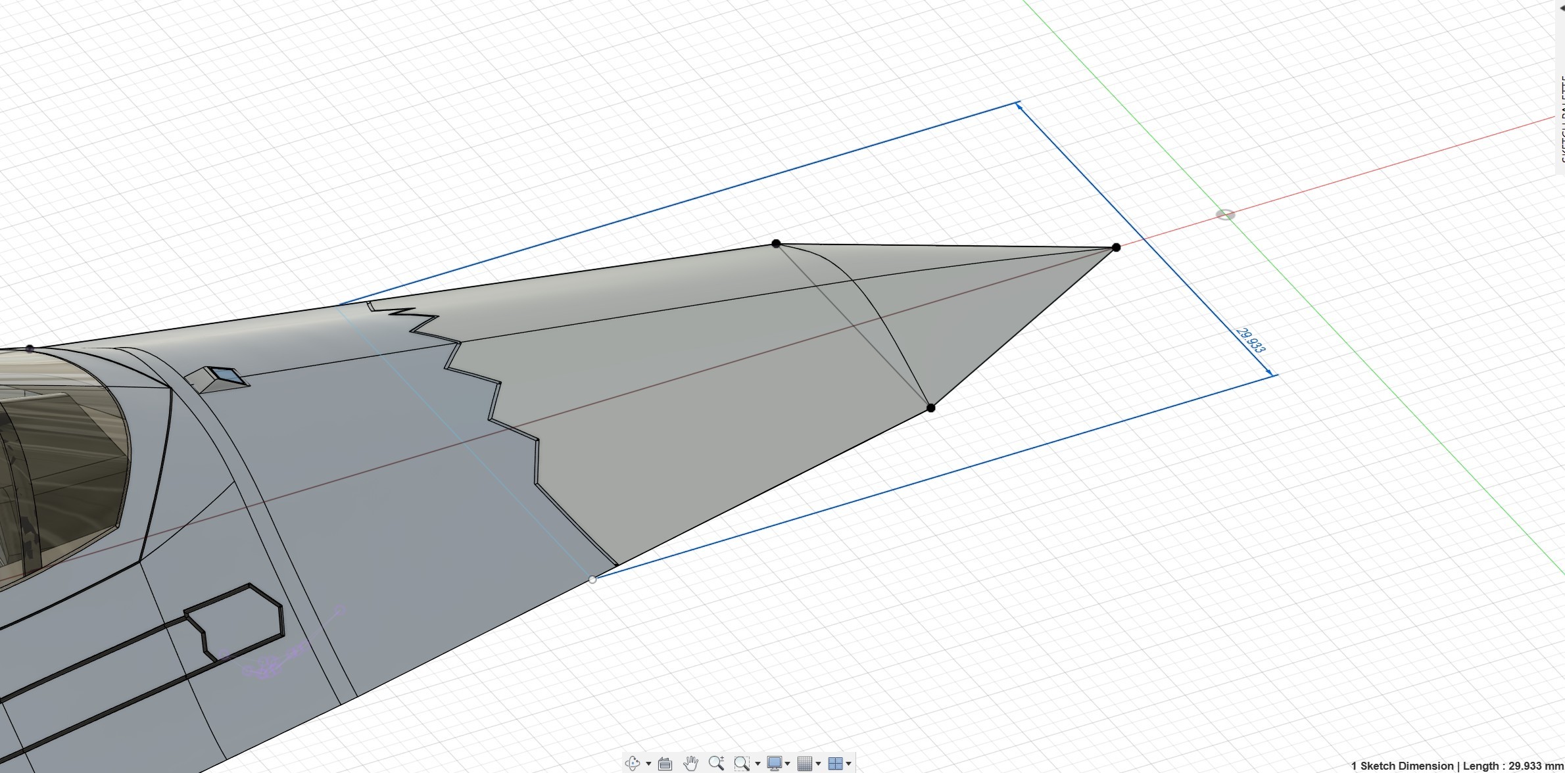1565x773 pixels.
Task: Open the Grid and Snaps dropdown arrow
Action: click(x=818, y=764)
